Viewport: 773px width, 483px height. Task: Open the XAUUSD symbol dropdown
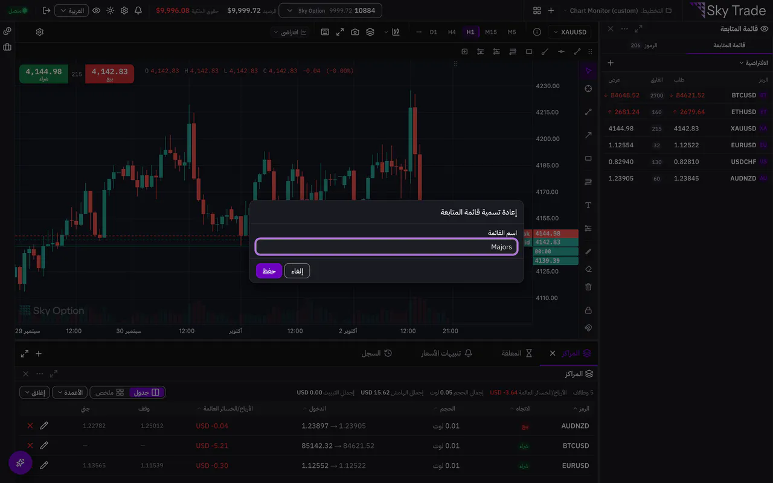click(x=569, y=32)
